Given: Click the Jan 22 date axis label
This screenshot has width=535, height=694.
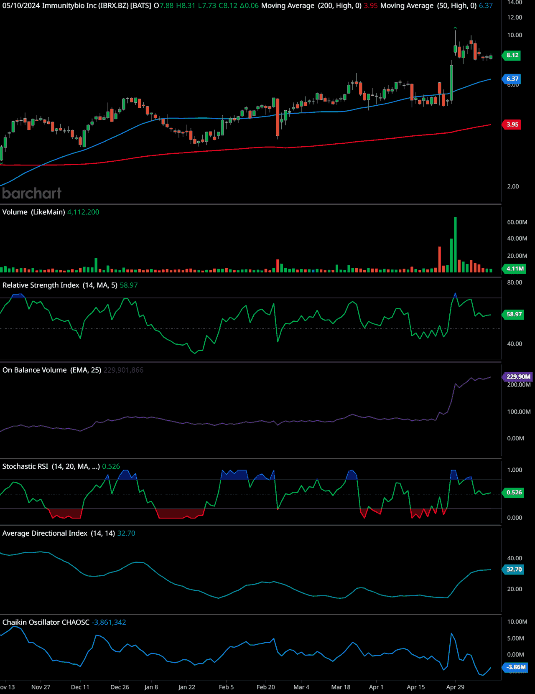Looking at the screenshot, I should [186, 687].
